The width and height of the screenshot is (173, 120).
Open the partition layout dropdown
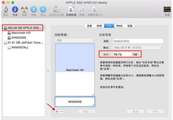75,40
